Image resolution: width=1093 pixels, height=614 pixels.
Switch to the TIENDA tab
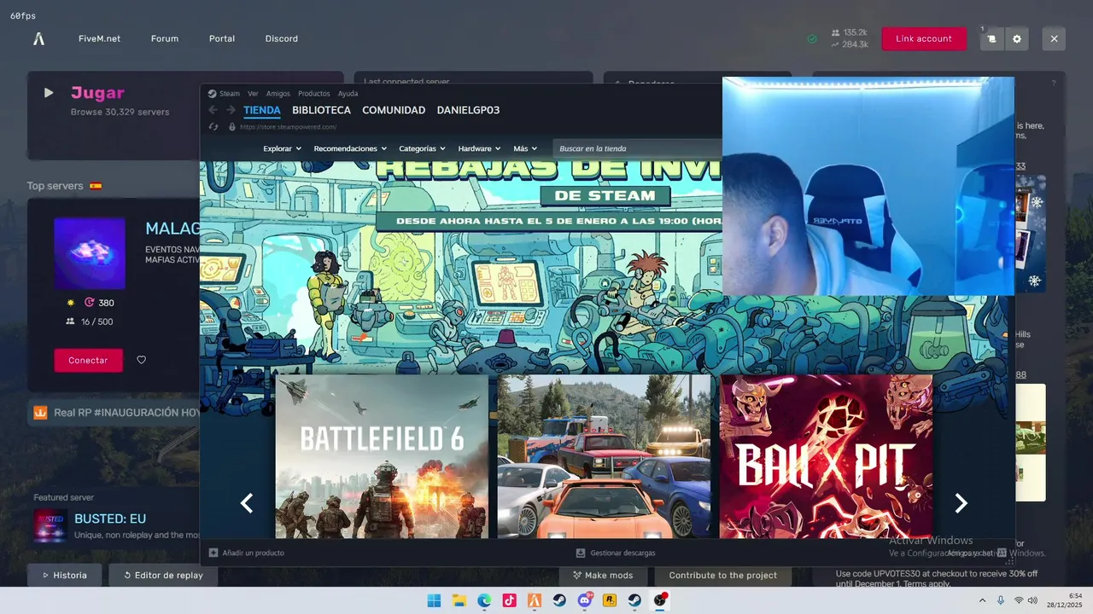point(262,110)
